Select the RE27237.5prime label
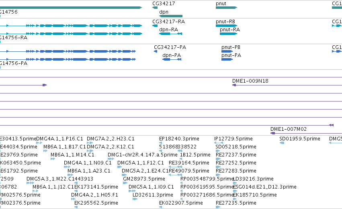Image resolution: width=342 pixels, height=209 pixels. (x=236, y=155)
